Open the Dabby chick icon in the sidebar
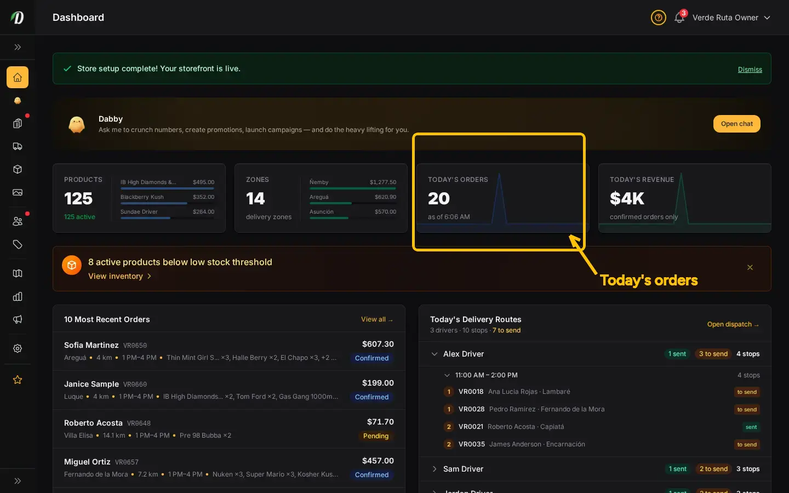 tap(18, 101)
